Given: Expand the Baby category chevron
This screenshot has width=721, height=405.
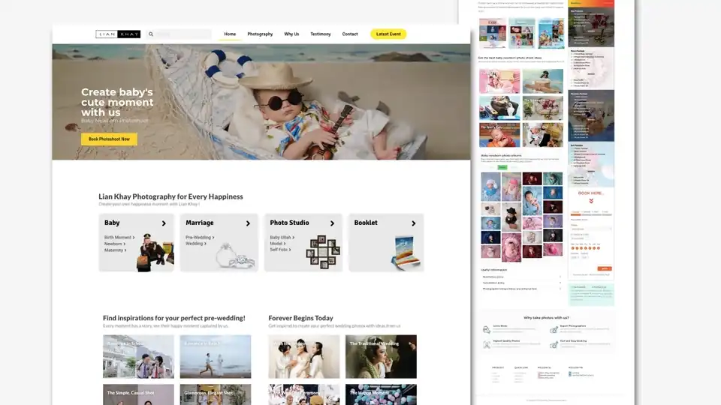Looking at the screenshot, I should (x=164, y=223).
